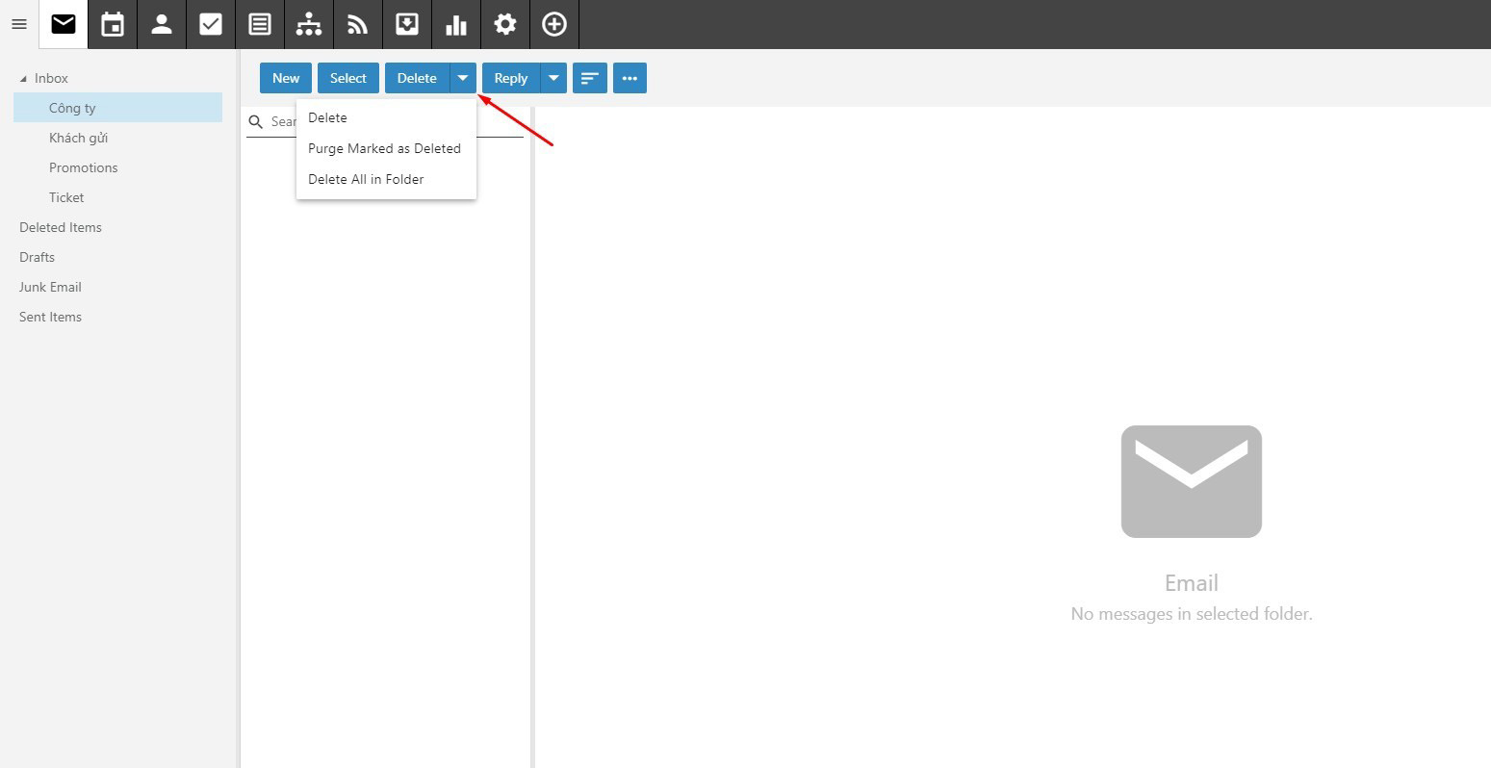Choose Purge Marked as Deleted
The image size is (1491, 768).
coord(384,148)
